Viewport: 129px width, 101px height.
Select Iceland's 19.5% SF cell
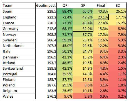83,63
